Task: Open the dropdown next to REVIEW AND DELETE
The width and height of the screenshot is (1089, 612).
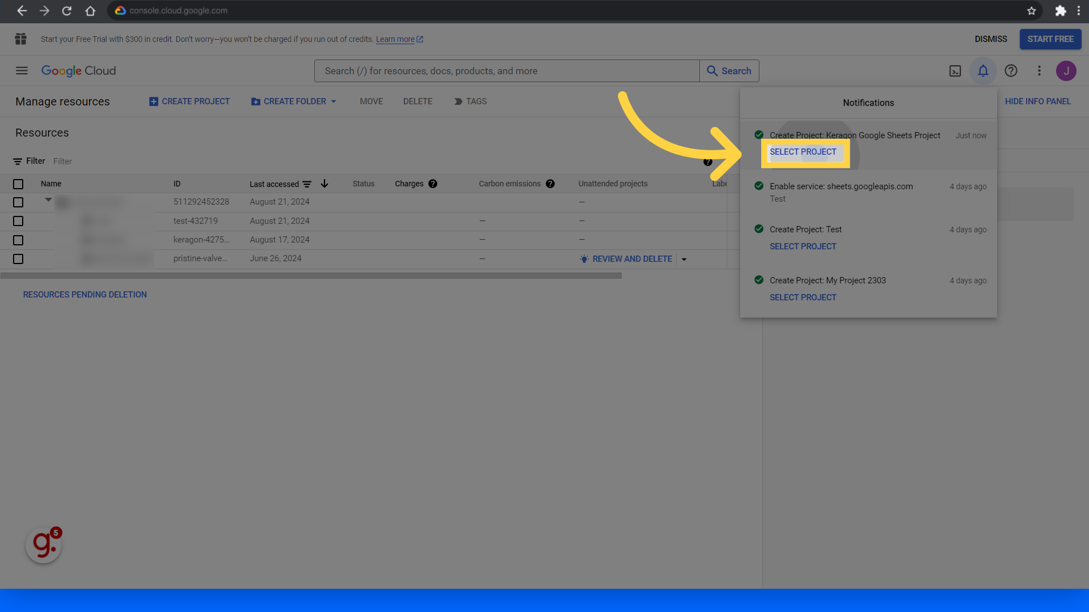Action: pos(684,260)
